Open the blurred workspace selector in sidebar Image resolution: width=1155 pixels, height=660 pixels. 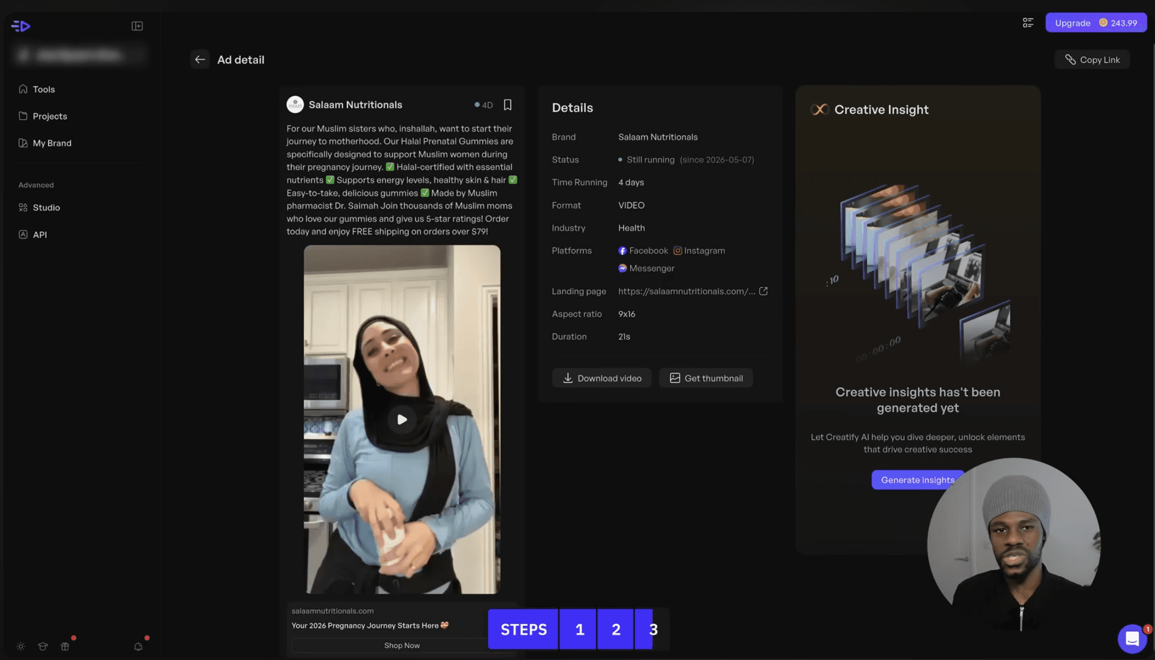79,55
